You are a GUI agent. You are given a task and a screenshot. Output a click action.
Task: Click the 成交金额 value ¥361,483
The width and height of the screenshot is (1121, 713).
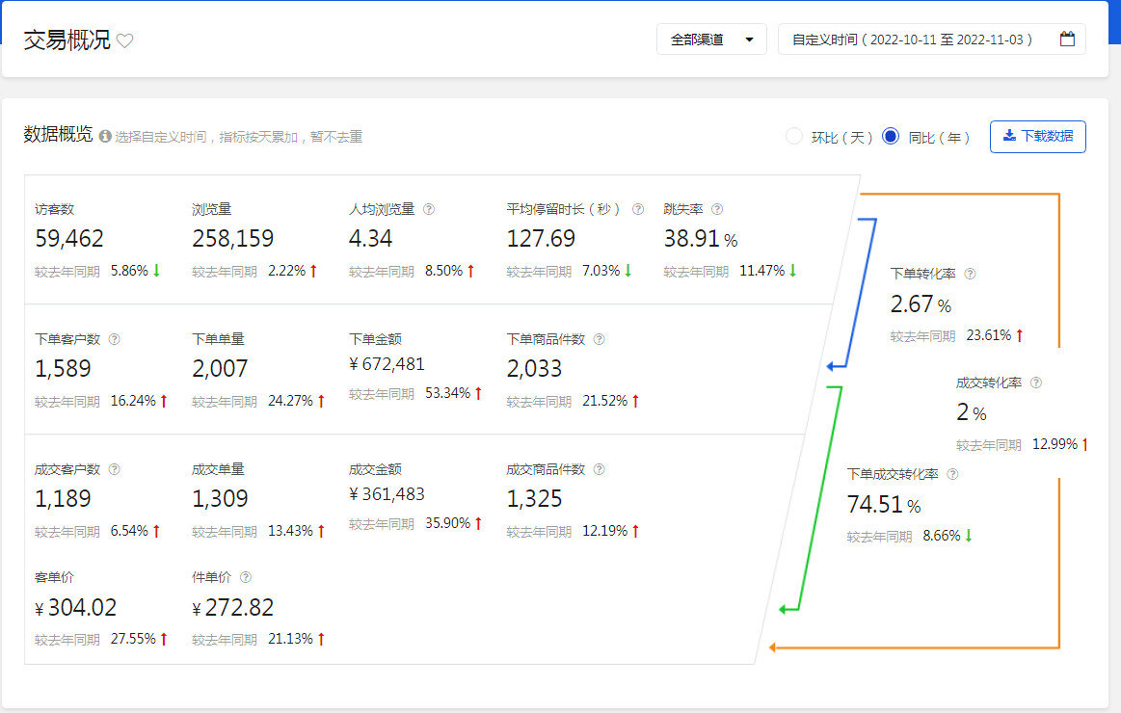(387, 494)
